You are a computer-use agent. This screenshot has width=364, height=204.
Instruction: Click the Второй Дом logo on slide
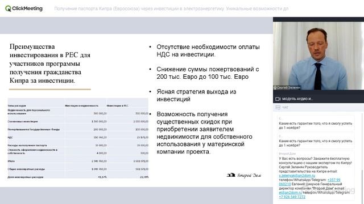tap(244, 175)
